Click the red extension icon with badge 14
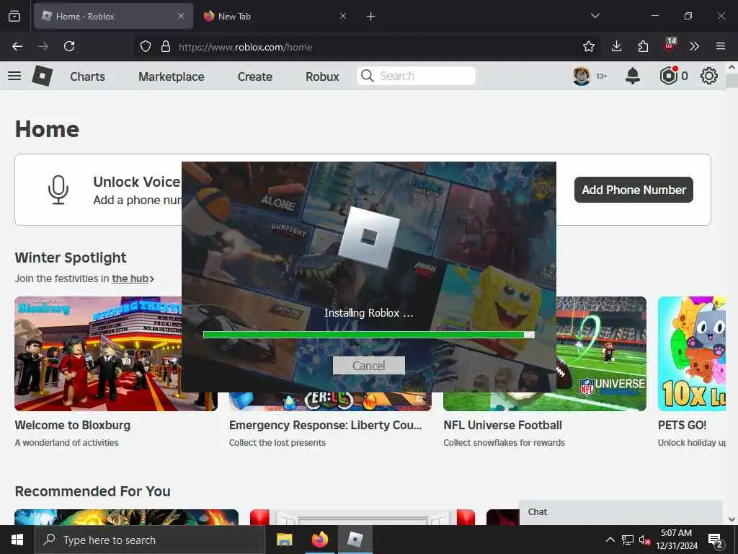 (670, 45)
